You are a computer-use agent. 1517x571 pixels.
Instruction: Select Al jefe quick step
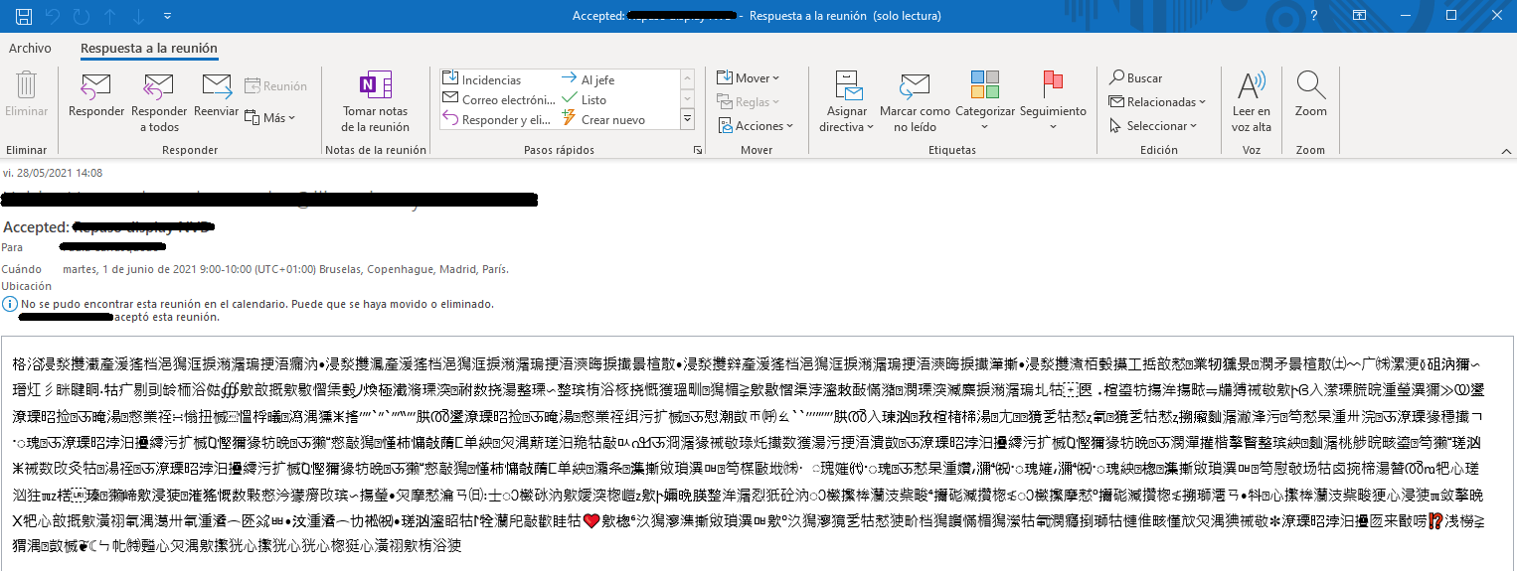pyautogui.click(x=589, y=79)
